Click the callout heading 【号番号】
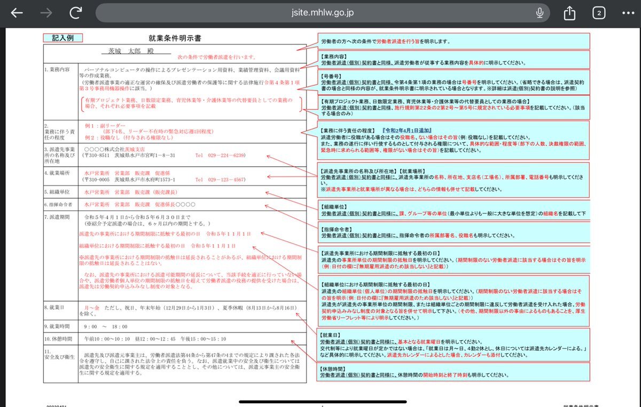Screen dimensions: 641x407 pyautogui.click(x=330, y=76)
